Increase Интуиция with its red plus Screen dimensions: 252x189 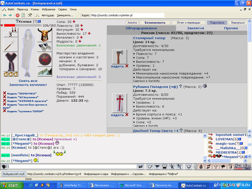(x=82, y=29)
